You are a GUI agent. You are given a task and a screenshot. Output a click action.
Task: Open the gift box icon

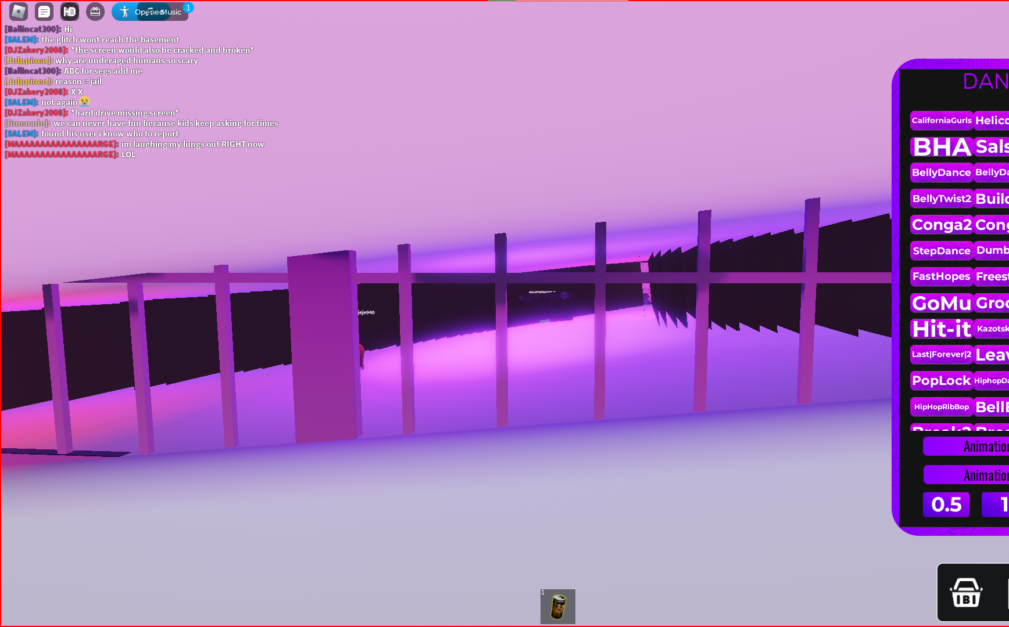point(95,11)
